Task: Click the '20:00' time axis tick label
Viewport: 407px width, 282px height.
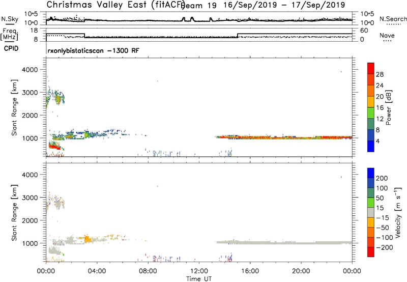Action: [301, 271]
